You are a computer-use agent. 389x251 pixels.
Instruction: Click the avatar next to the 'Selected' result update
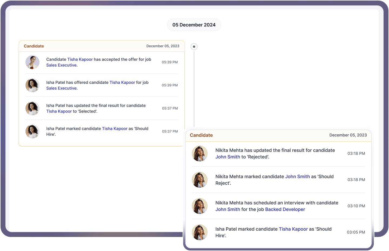click(x=32, y=108)
